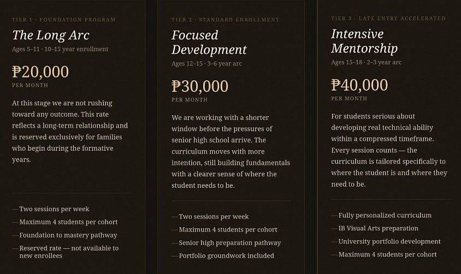Click the Tier 2 Standard Enrollment label
The height and width of the screenshot is (274, 461).
click(225, 20)
